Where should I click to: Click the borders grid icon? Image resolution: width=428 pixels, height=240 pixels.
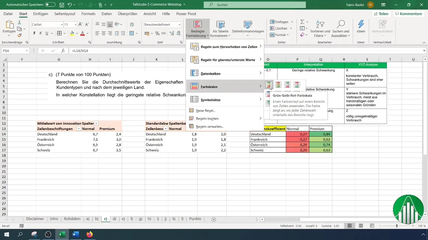pyautogui.click(x=59, y=33)
